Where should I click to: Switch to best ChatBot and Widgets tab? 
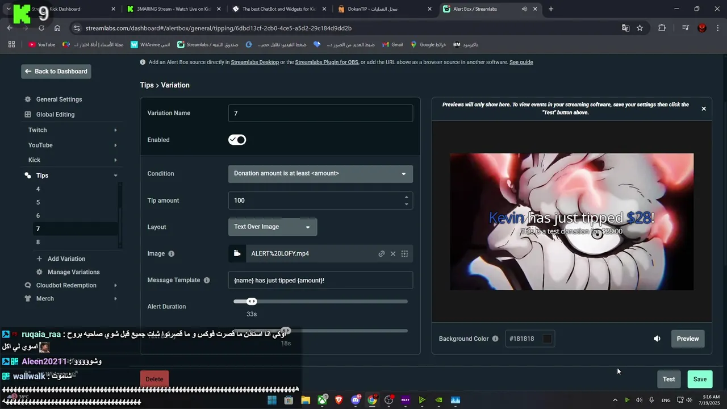click(278, 9)
